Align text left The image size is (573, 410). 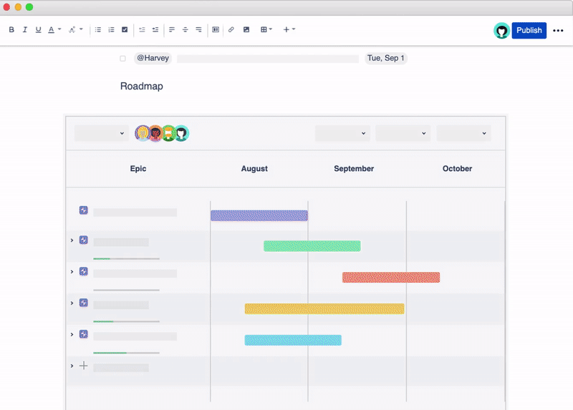pos(172,29)
